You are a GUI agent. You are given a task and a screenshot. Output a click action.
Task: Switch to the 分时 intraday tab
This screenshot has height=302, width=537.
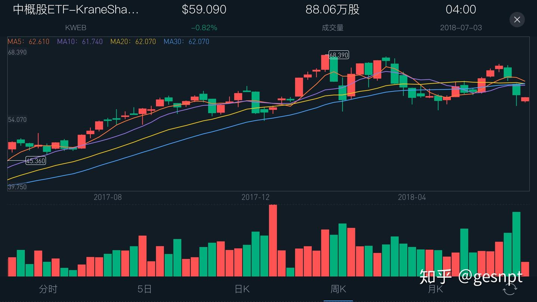coord(47,289)
